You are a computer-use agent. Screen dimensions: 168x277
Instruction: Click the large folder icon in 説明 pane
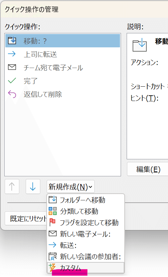pyautogui.click(x=140, y=45)
